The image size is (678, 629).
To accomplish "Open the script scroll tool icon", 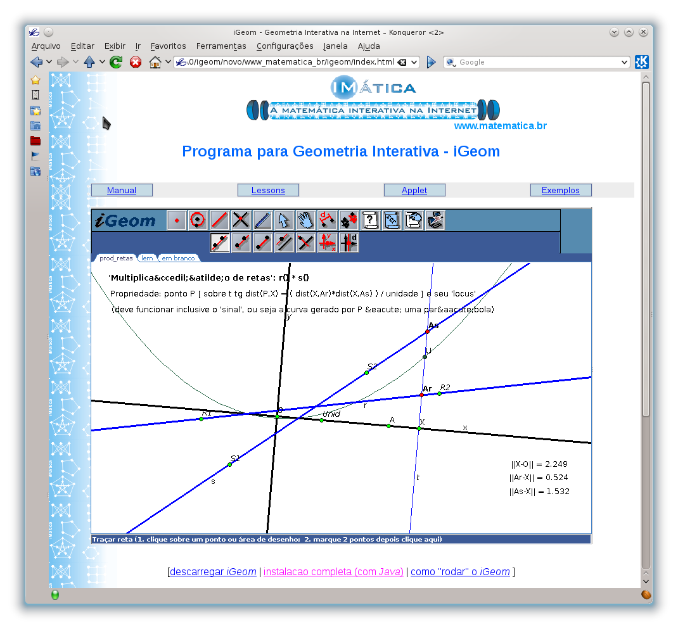I will (392, 220).
